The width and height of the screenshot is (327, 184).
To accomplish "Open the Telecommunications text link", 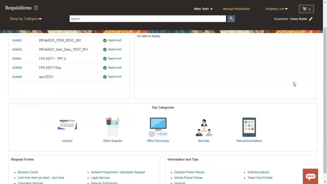I will (x=249, y=141).
